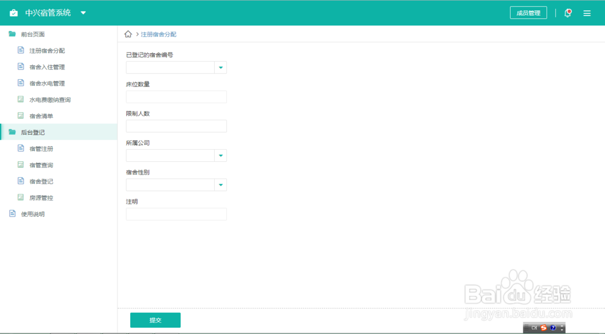
Task: Open the hamburger menu icon
Action: pos(587,13)
